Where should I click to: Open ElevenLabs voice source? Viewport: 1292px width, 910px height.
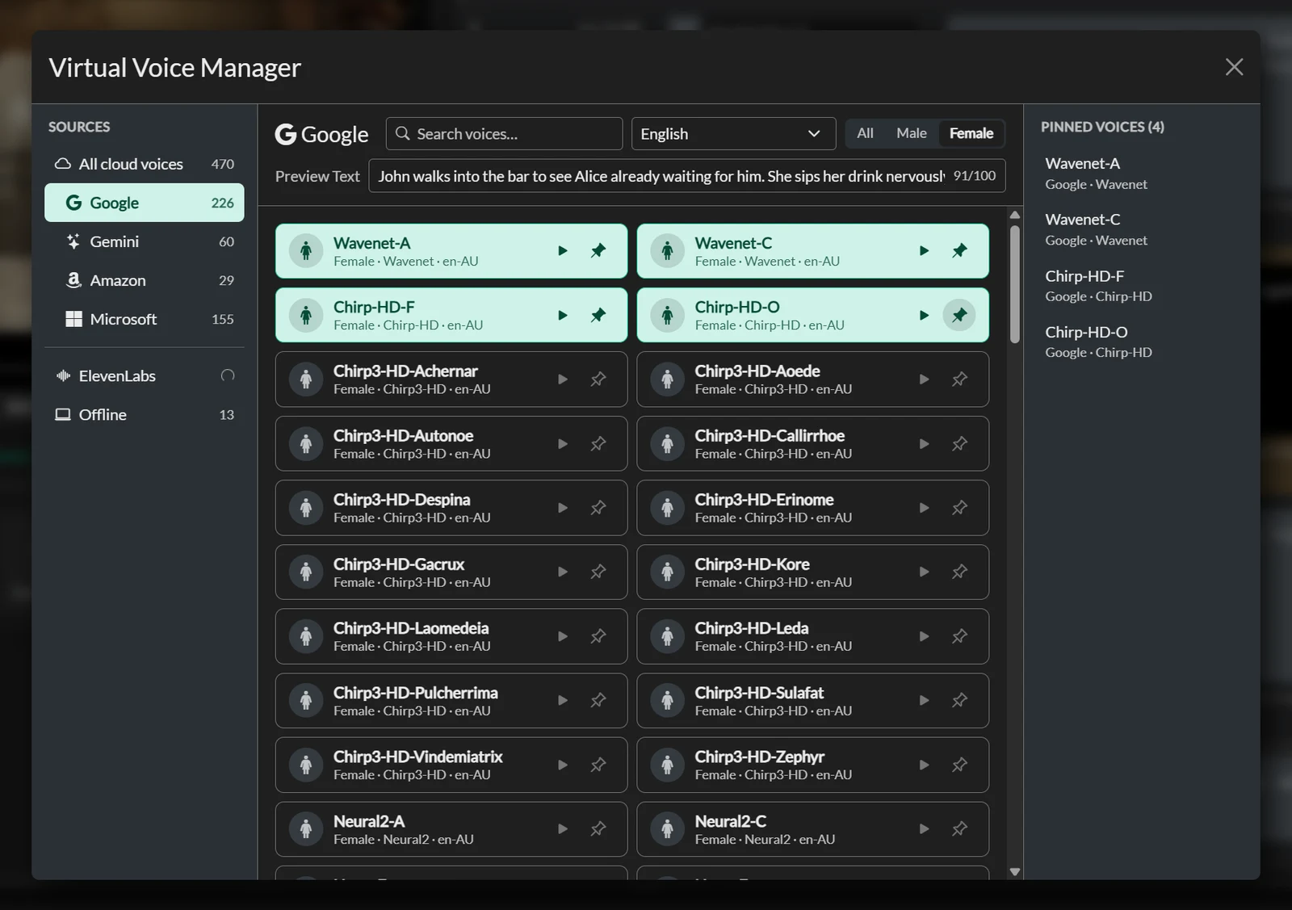pyautogui.click(x=145, y=375)
